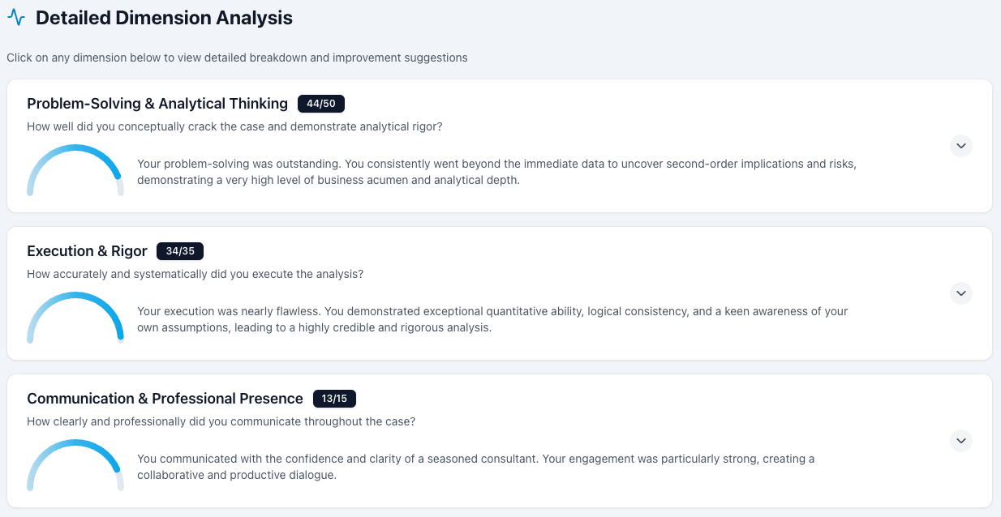This screenshot has height=517, width=1001.
Task: Open the Problem-Solving & Analytical Thinking title
Action: (157, 104)
